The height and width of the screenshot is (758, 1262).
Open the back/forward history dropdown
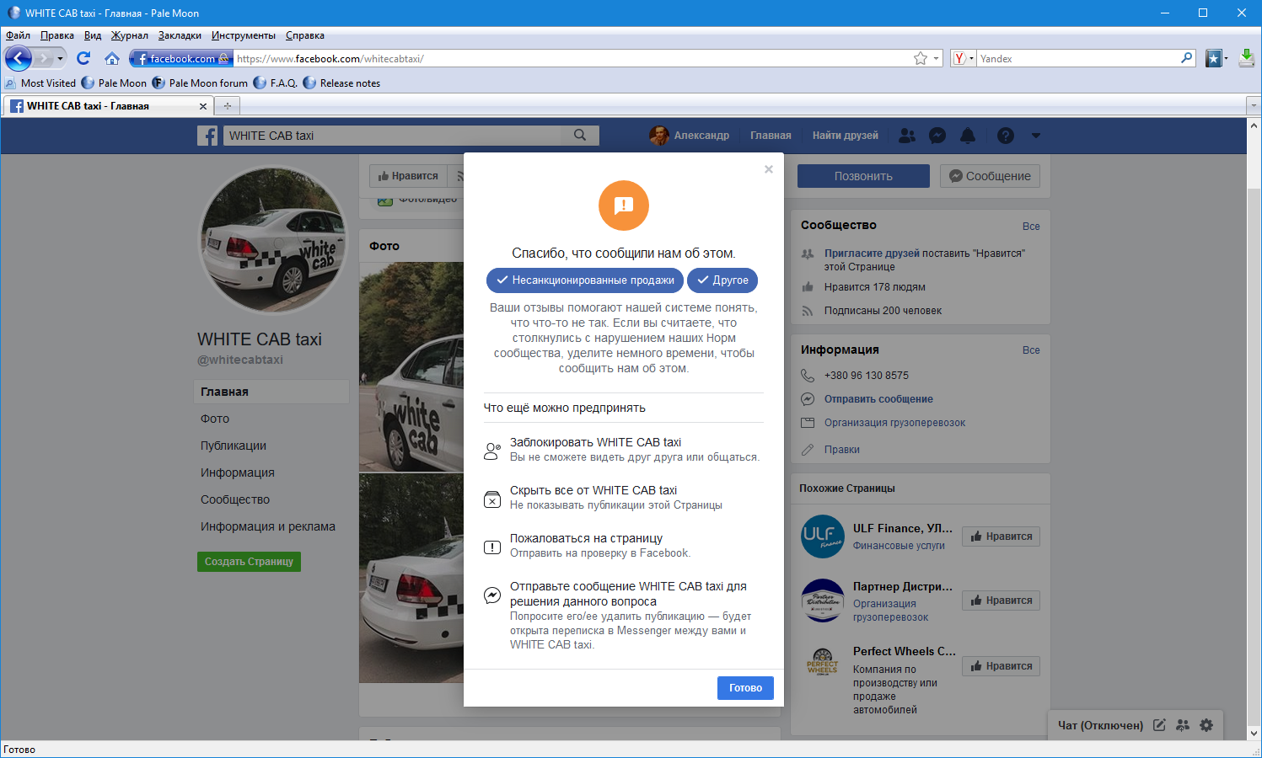pos(60,59)
